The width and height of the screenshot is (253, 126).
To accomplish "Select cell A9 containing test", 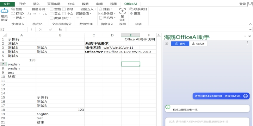I will click(x=22, y=72).
